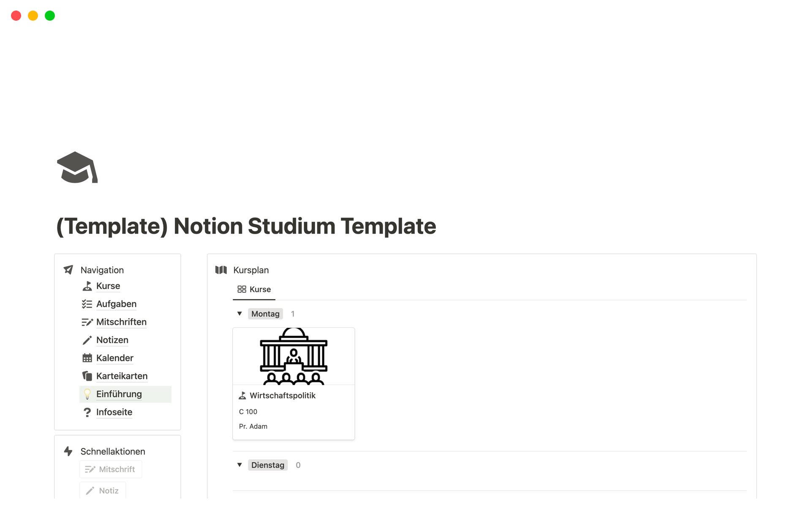Collapse the Dienstag group triangle
This screenshot has width=811, height=507.
coord(239,465)
